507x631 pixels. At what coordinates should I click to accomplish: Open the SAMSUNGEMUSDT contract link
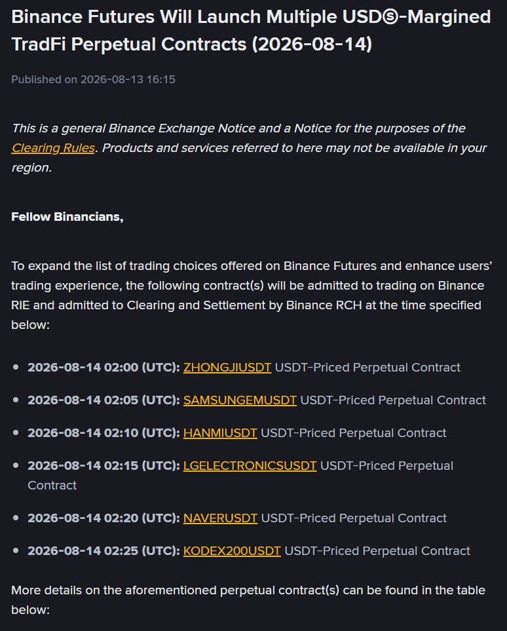240,400
